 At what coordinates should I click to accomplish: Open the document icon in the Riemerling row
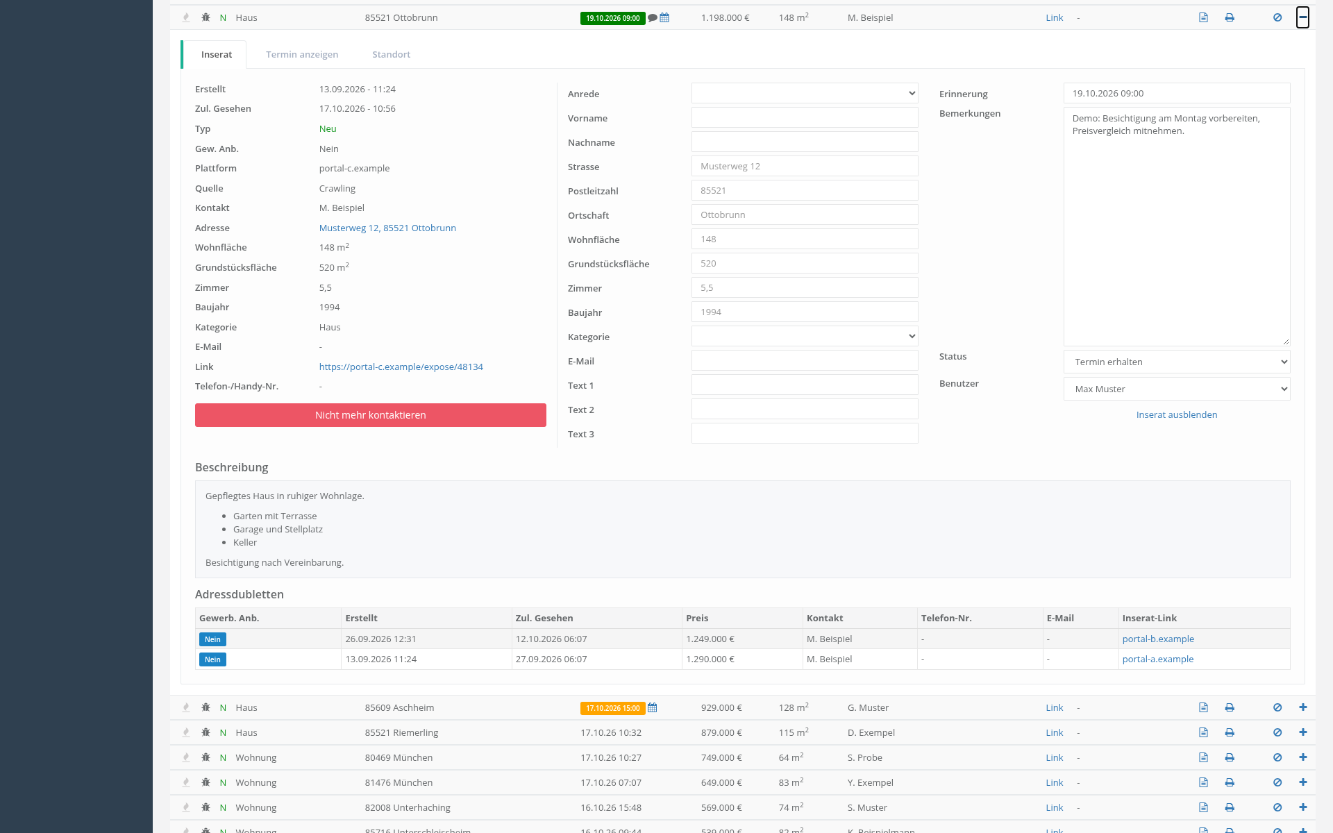(x=1203, y=732)
